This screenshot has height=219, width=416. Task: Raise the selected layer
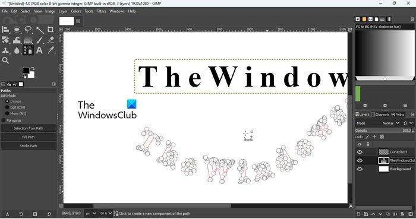tap(373, 214)
